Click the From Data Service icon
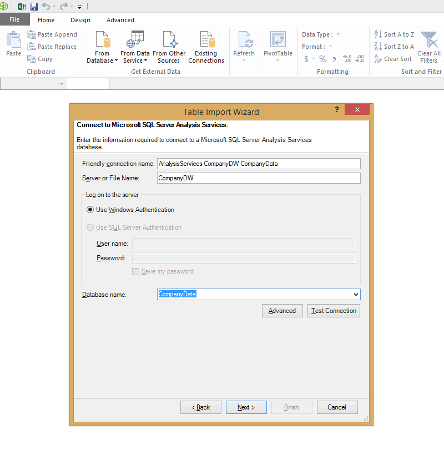 (135, 41)
